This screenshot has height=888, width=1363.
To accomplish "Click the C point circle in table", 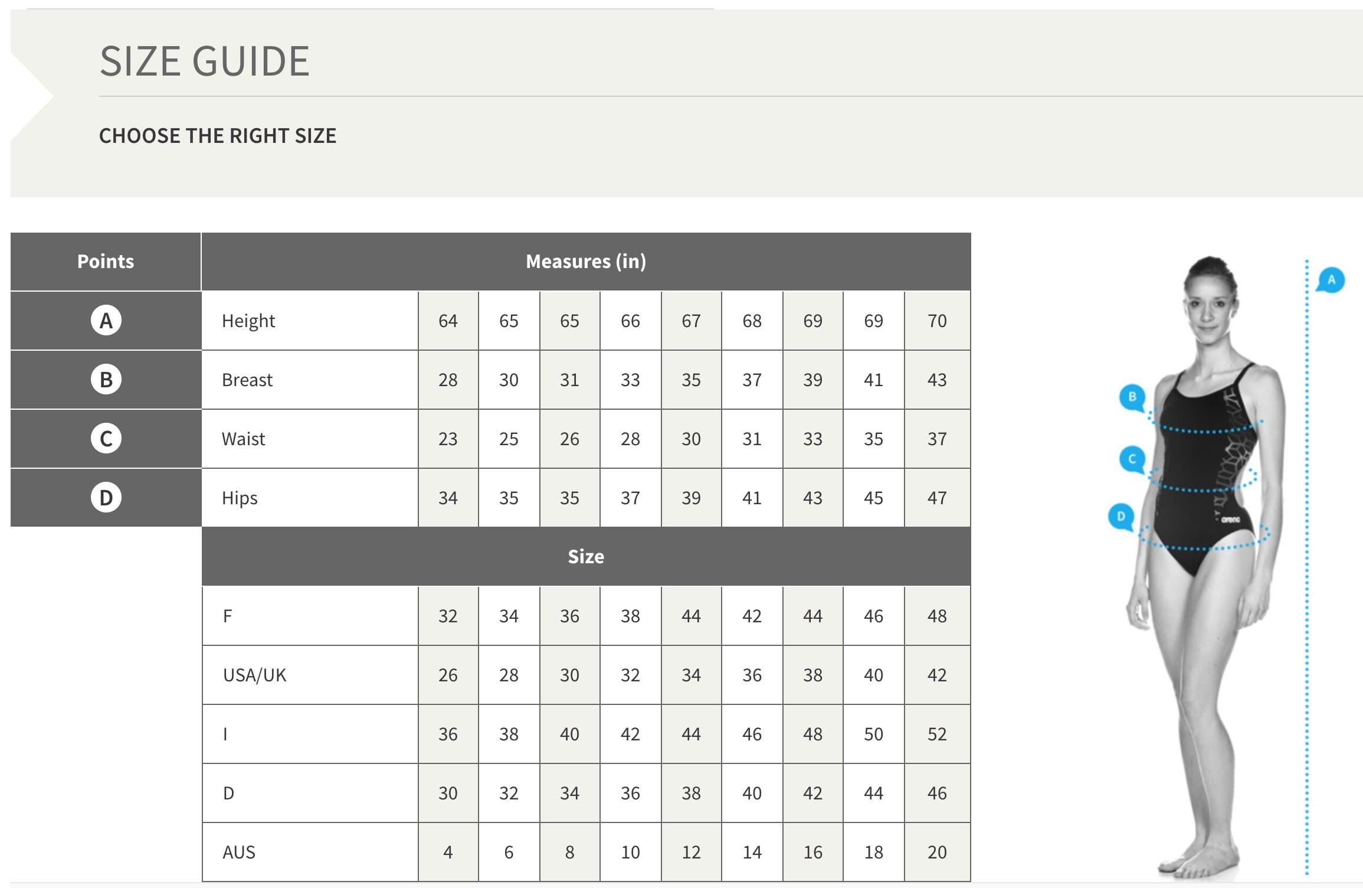I will click(x=106, y=439).
